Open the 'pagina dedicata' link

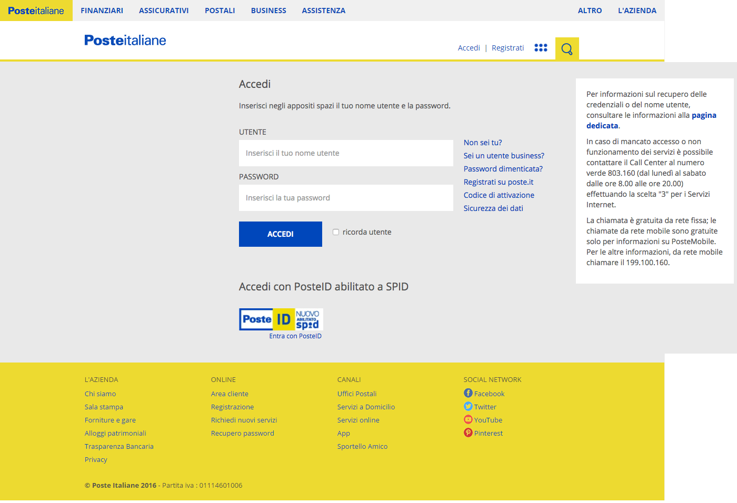click(652, 120)
